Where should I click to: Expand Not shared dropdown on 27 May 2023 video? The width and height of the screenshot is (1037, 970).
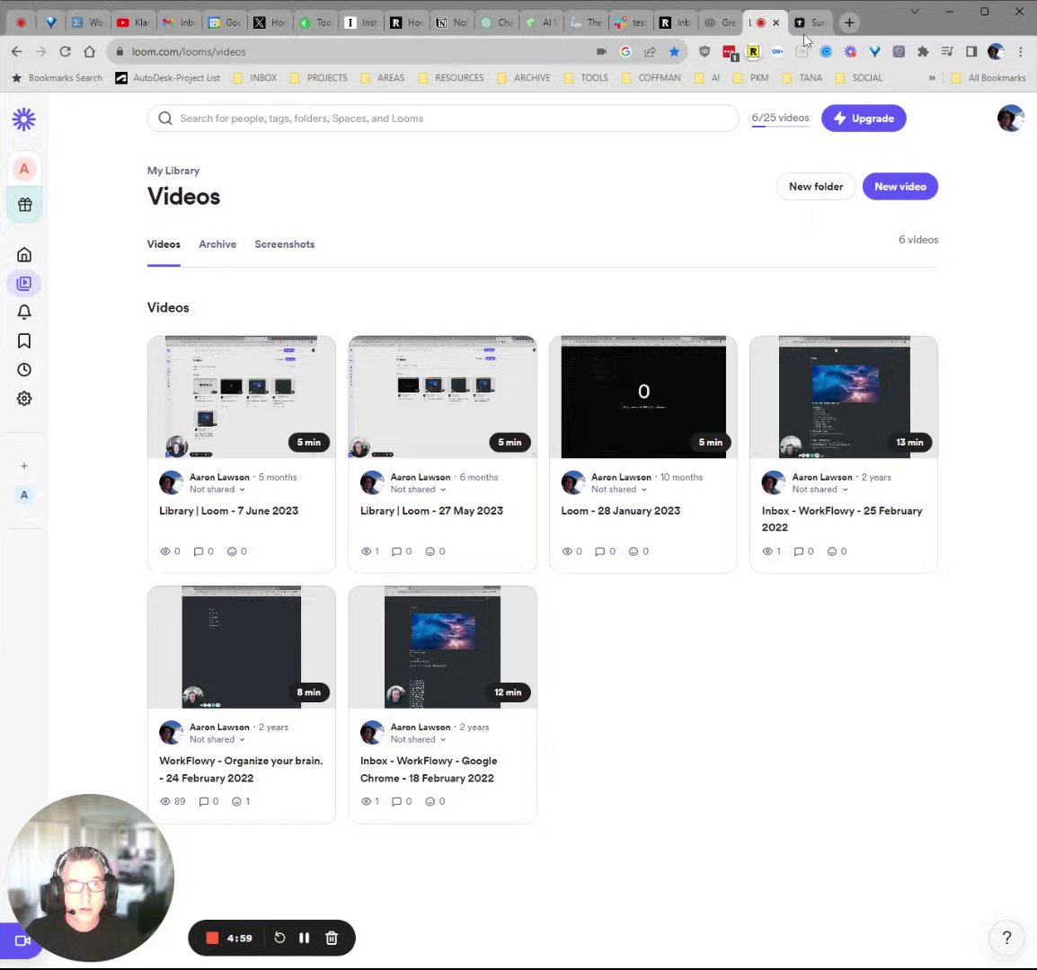pyautogui.click(x=418, y=489)
